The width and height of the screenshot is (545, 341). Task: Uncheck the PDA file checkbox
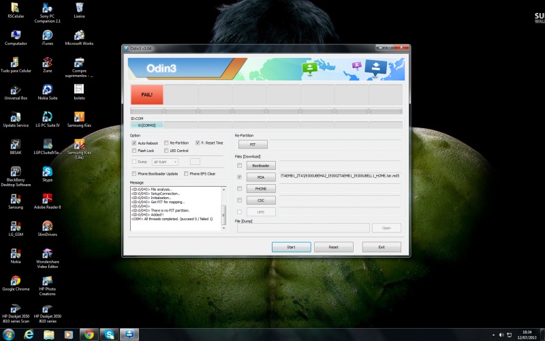tap(239, 177)
